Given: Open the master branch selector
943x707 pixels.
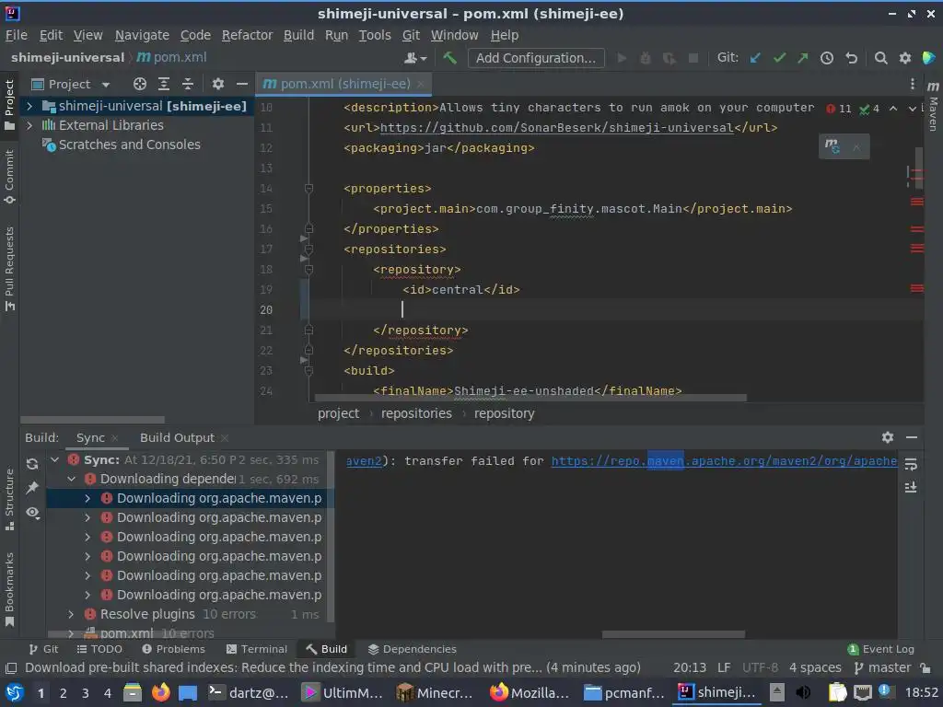Looking at the screenshot, I should pos(883,667).
